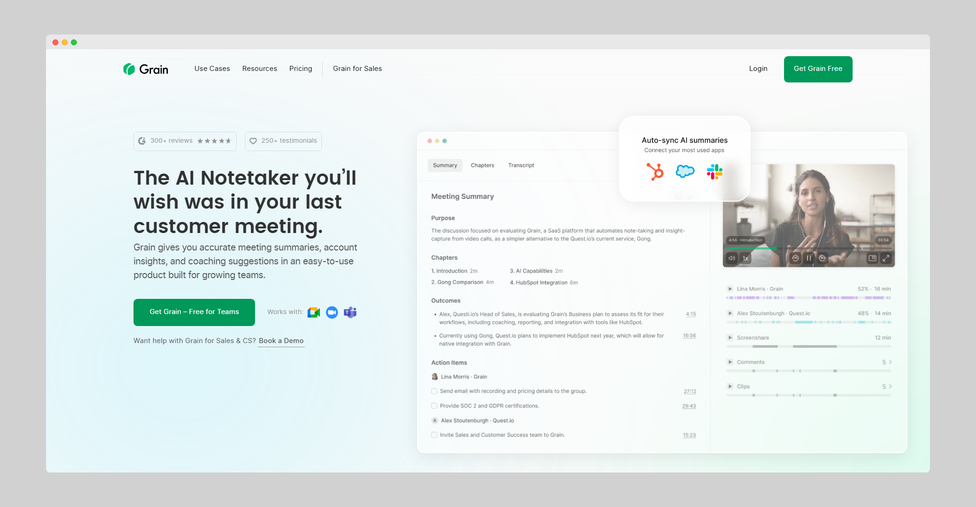Click the Zoom icon
The width and height of the screenshot is (976, 507).
click(x=332, y=312)
